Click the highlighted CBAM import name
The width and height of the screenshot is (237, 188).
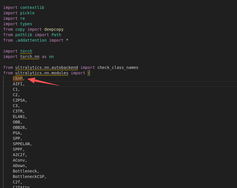click(18, 78)
